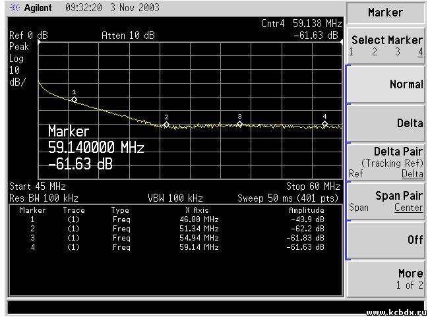This screenshot has width=430, height=319.
Task: Click the Trace column header
Action: pos(74,210)
